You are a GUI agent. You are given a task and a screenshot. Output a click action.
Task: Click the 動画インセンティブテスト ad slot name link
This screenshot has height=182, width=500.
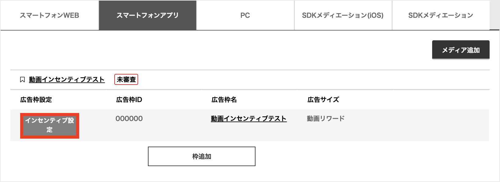249,118
